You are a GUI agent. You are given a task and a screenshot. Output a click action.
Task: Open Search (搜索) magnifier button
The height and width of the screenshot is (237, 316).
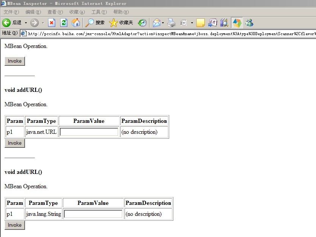point(95,23)
